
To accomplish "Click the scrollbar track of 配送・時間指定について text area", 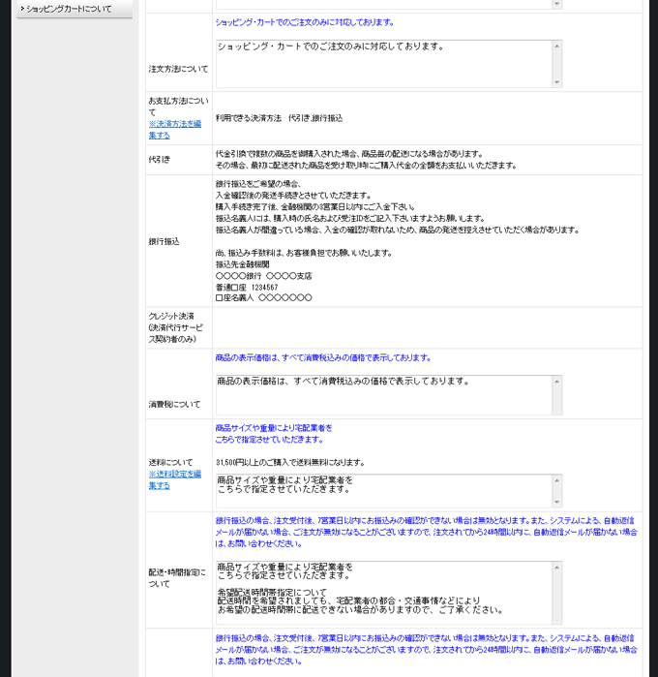I will [x=556, y=593].
